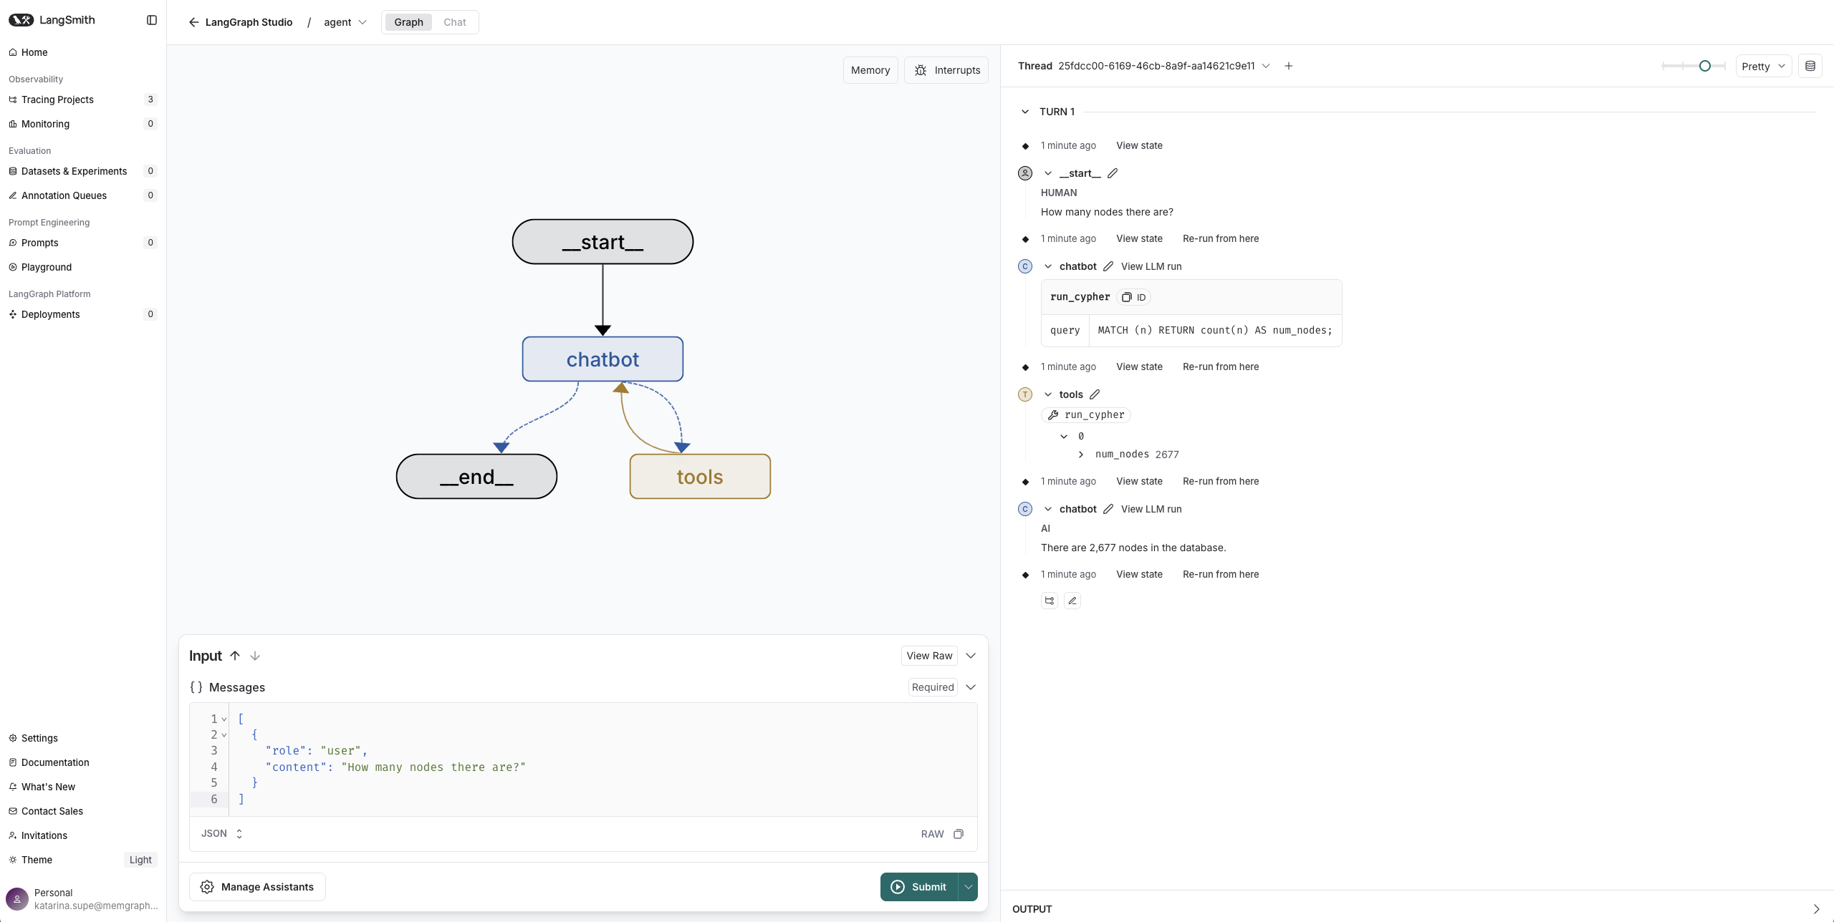This screenshot has height=922, width=1834.
Task: Collapse the last chatbot step
Action: click(x=1048, y=509)
